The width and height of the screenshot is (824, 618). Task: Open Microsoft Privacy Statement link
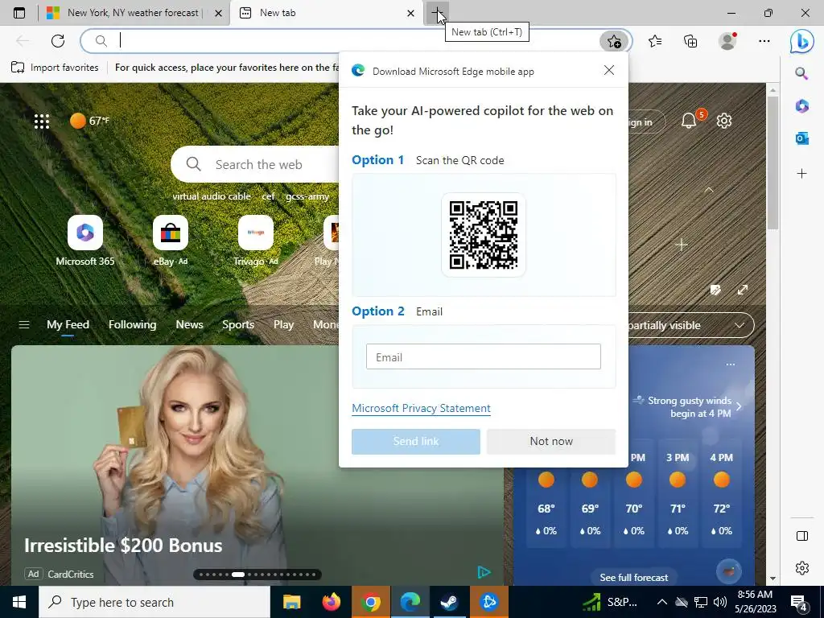tap(421, 408)
